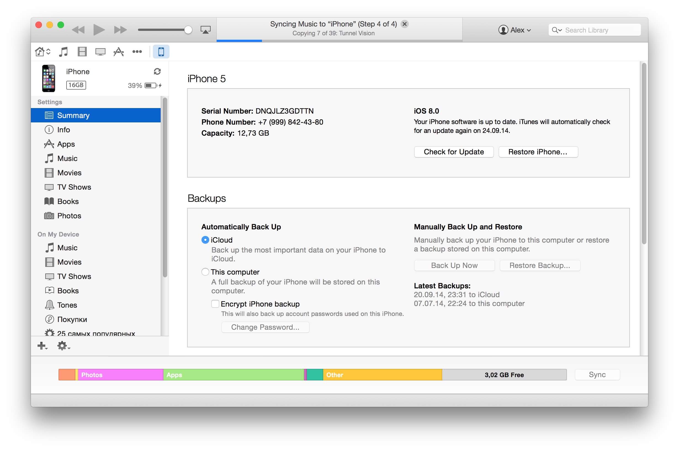Image resolution: width=679 pixels, height=451 pixels.
Task: Open Photos under Settings
Action: 96,216
